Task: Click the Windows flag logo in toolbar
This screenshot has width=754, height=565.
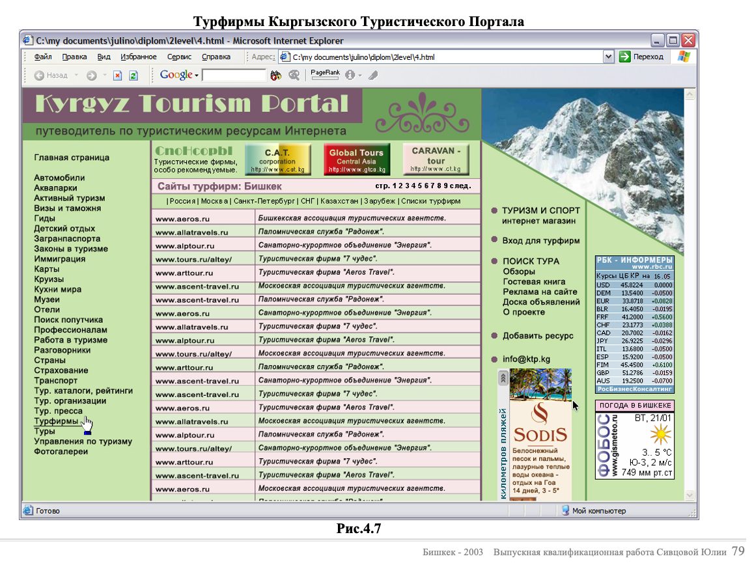Action: click(684, 57)
